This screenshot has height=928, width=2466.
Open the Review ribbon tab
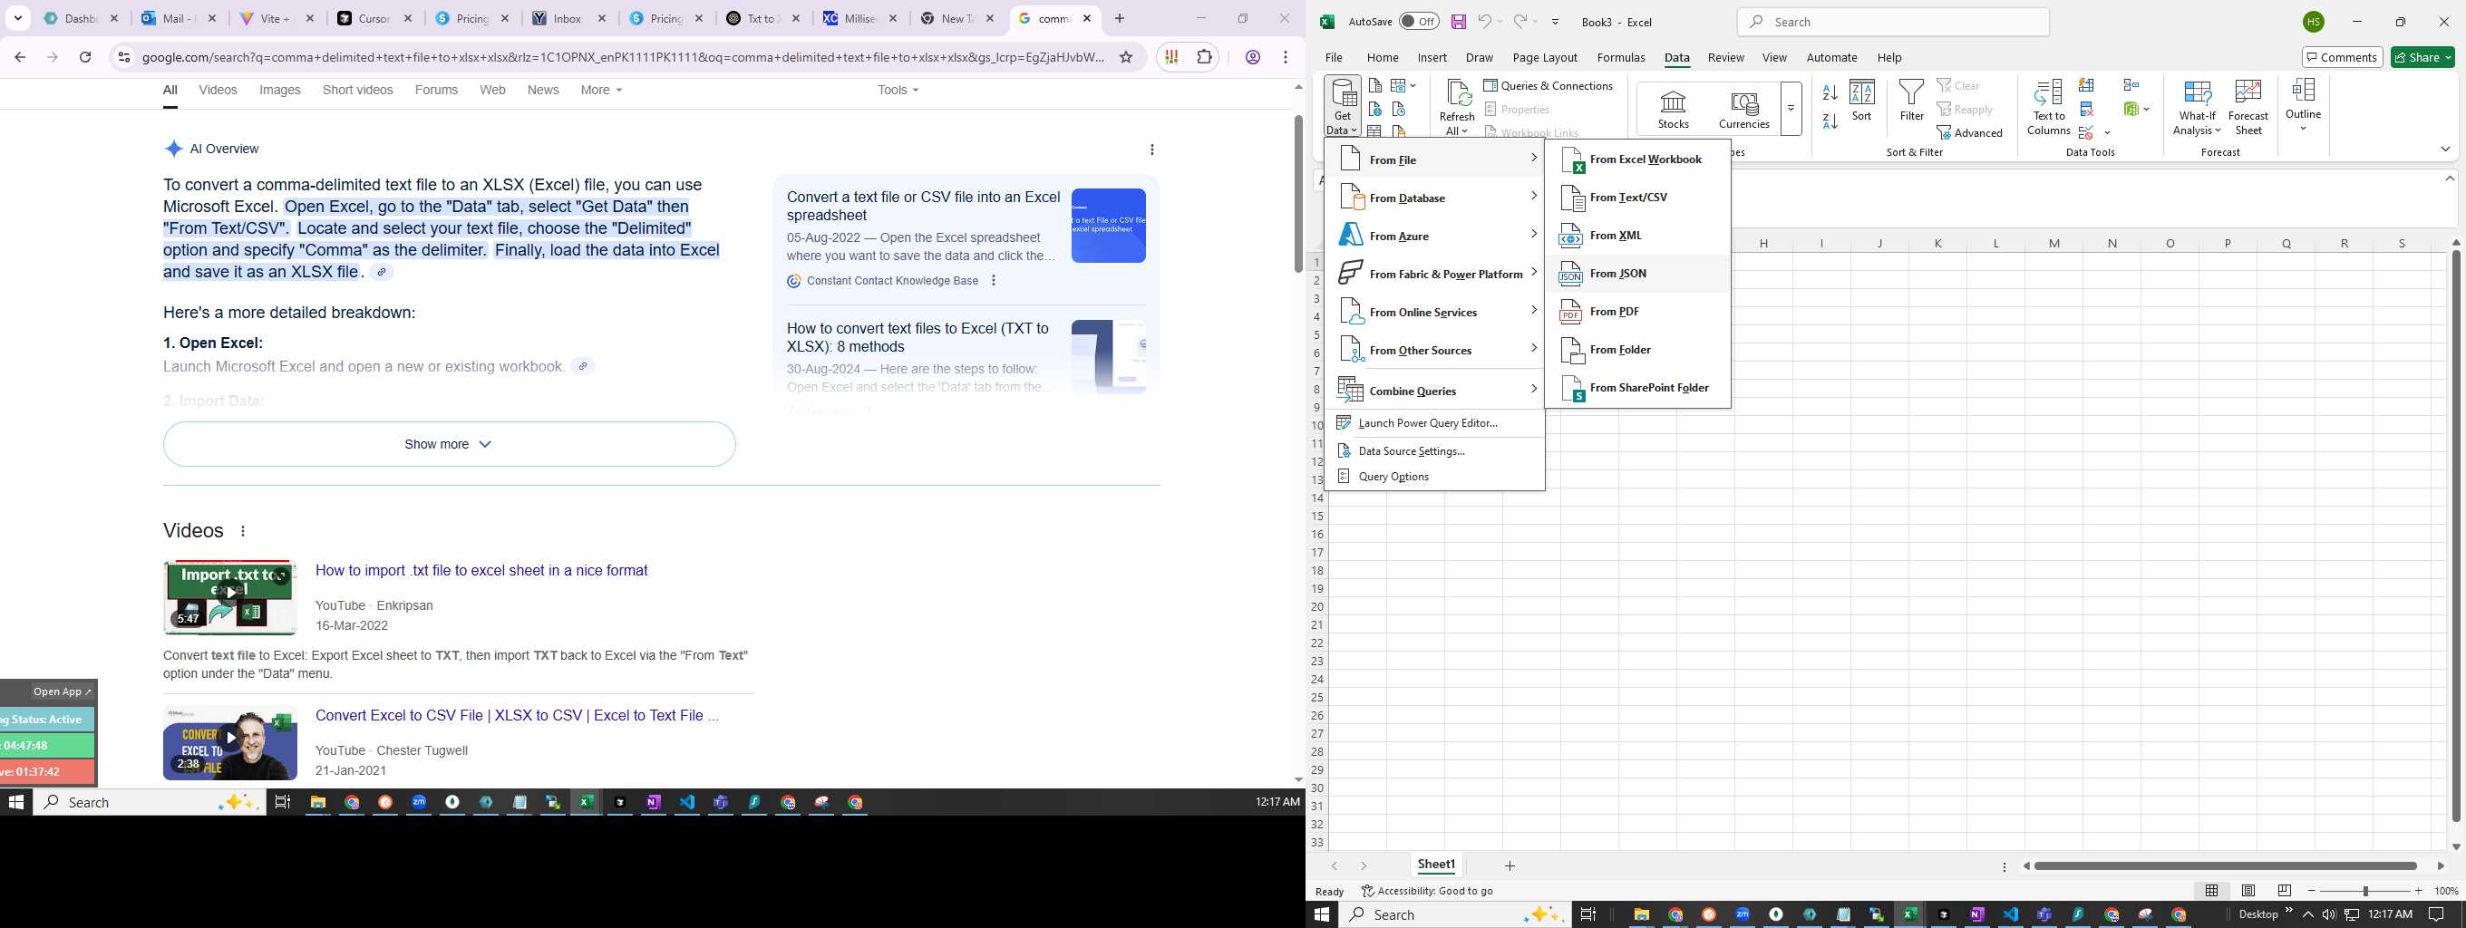tap(1725, 57)
